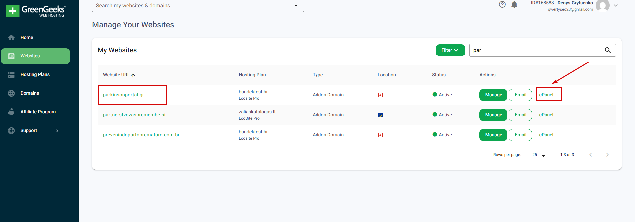Click Manage for parkinsonportal.gr
This screenshot has height=222, width=635.
click(x=493, y=95)
